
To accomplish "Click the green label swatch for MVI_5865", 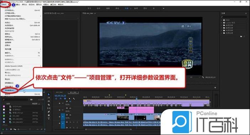I will 4,116.
